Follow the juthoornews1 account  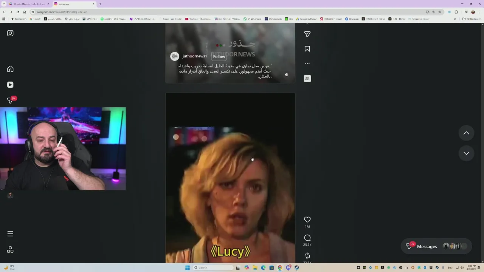(x=219, y=56)
